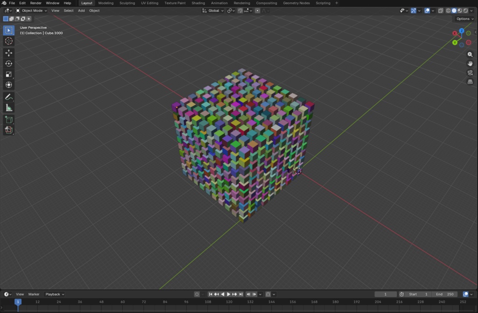This screenshot has height=313, width=478.
Task: Click the current frame number field
Action: (386, 294)
